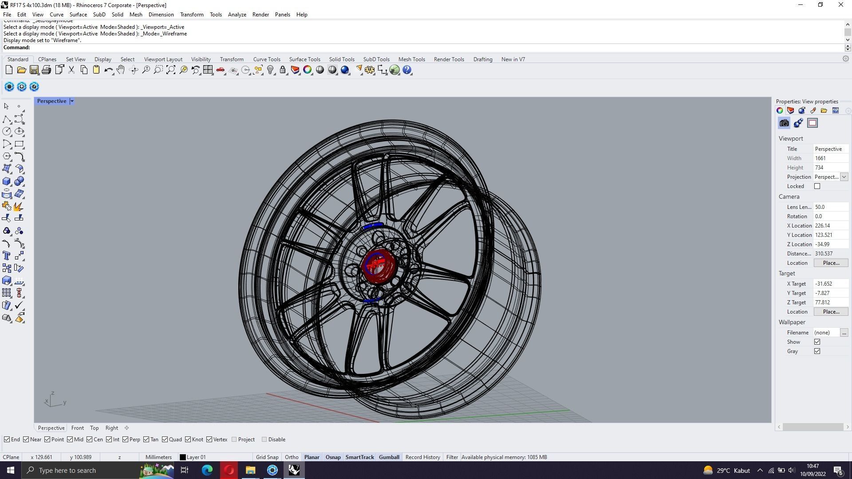Click the light bulb Hide objects icon
852x479 pixels.
(x=270, y=70)
